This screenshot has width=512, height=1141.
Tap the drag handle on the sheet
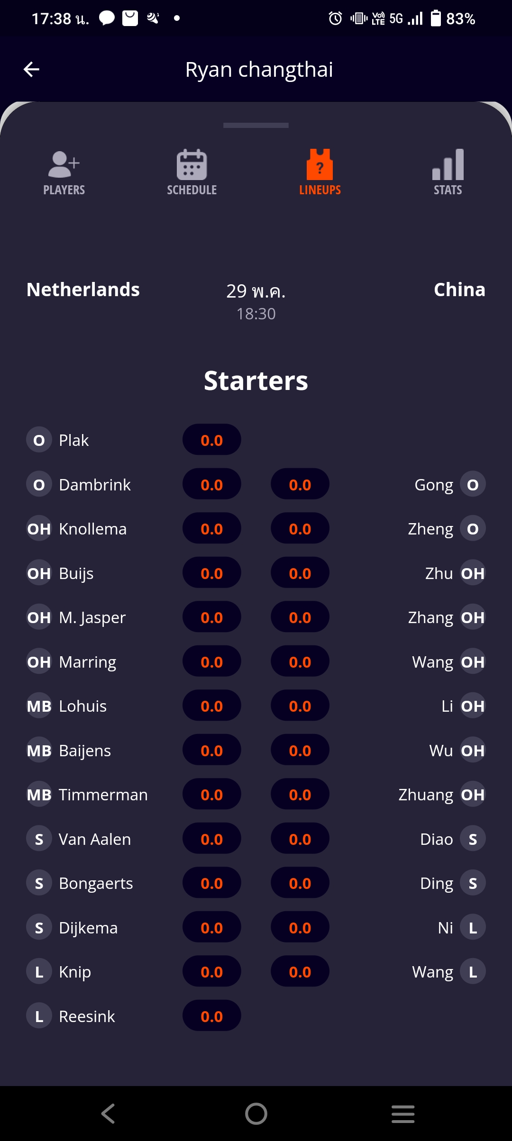pyautogui.click(x=256, y=126)
